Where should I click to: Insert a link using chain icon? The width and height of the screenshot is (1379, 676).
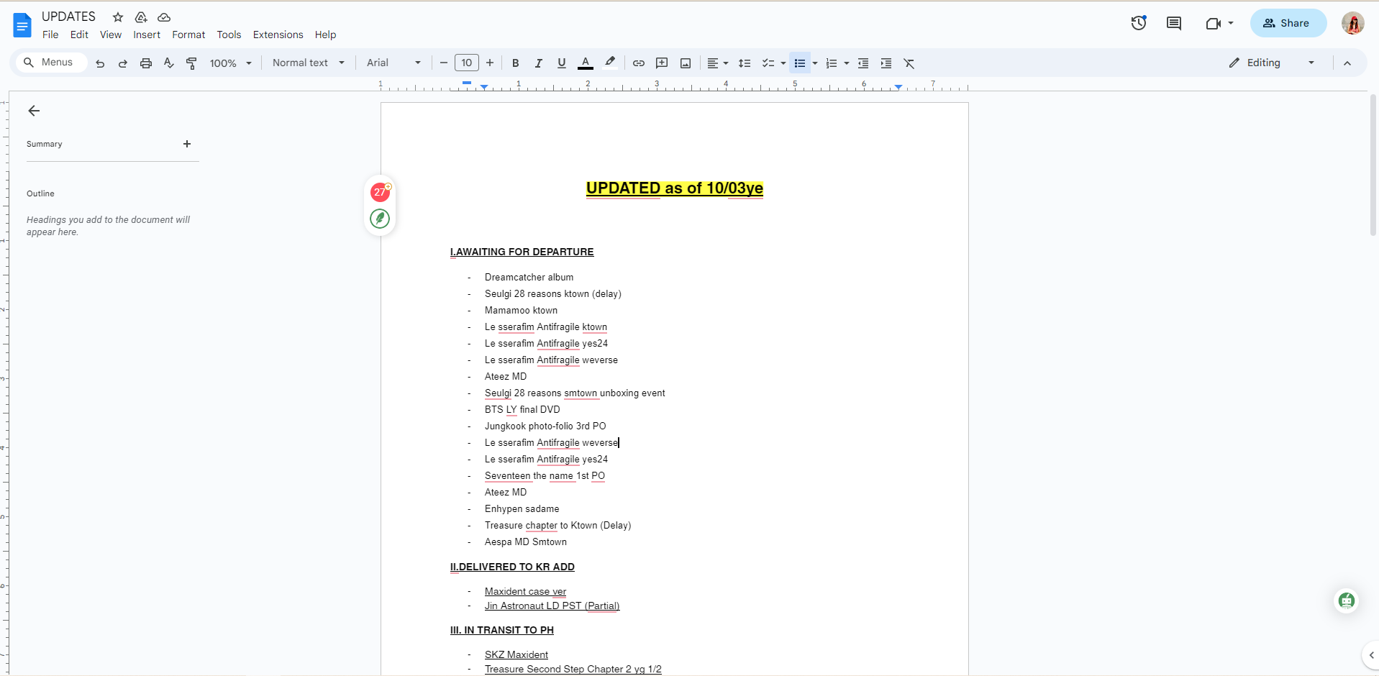[639, 63]
